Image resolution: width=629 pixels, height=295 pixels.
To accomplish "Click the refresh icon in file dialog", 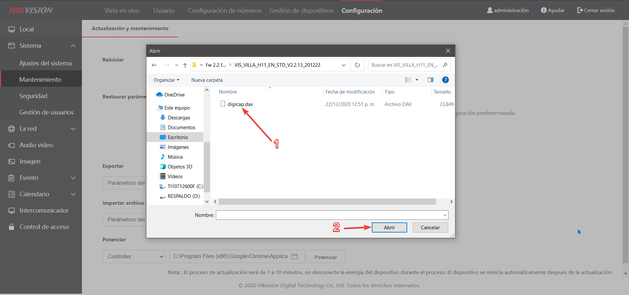I will point(357,65).
